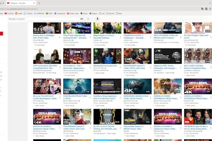Open Pocket Casts bookmark
The height and width of the screenshot is (141, 212).
73,13
